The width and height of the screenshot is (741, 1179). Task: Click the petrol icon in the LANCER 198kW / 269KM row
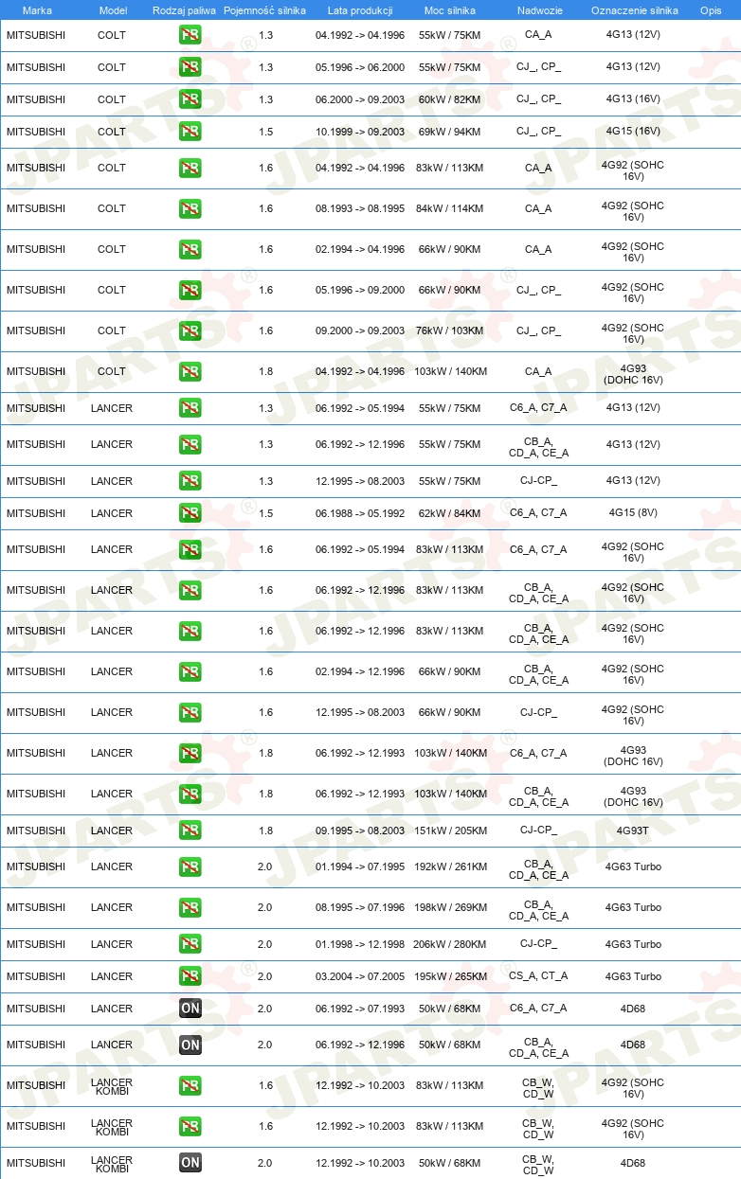pyautogui.click(x=190, y=907)
